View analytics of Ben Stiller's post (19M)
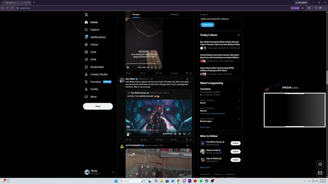The image size is (328, 184). [173, 140]
